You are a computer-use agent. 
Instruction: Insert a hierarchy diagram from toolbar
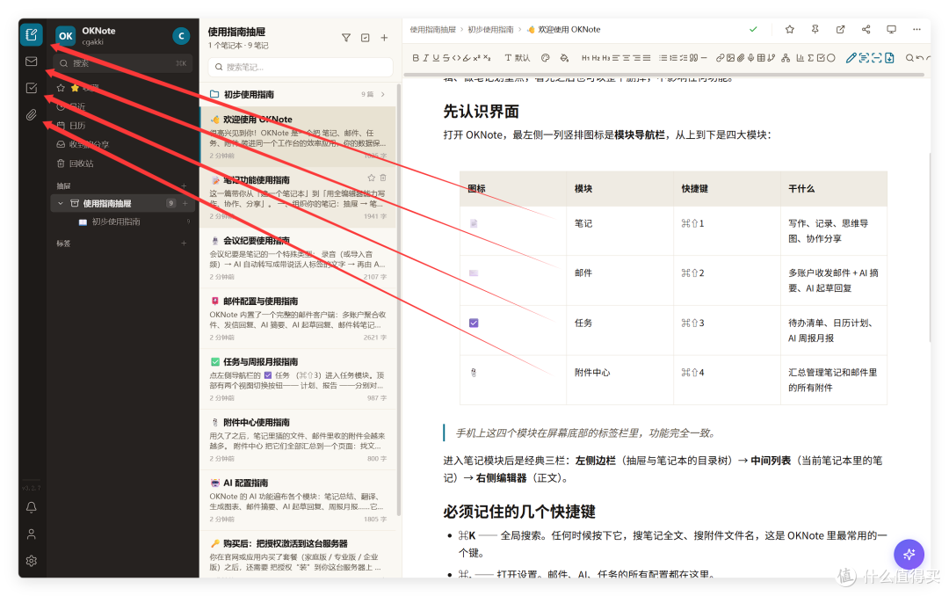click(786, 58)
